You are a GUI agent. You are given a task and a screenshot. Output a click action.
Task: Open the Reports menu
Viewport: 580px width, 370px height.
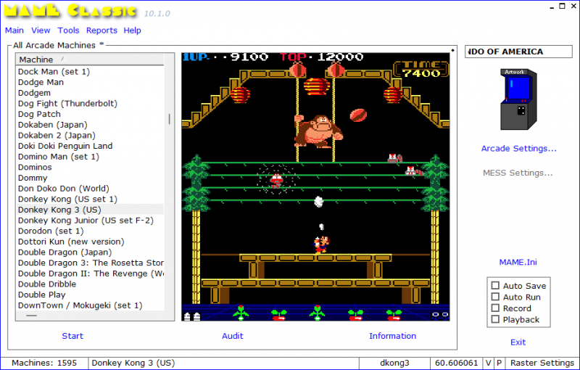click(101, 30)
